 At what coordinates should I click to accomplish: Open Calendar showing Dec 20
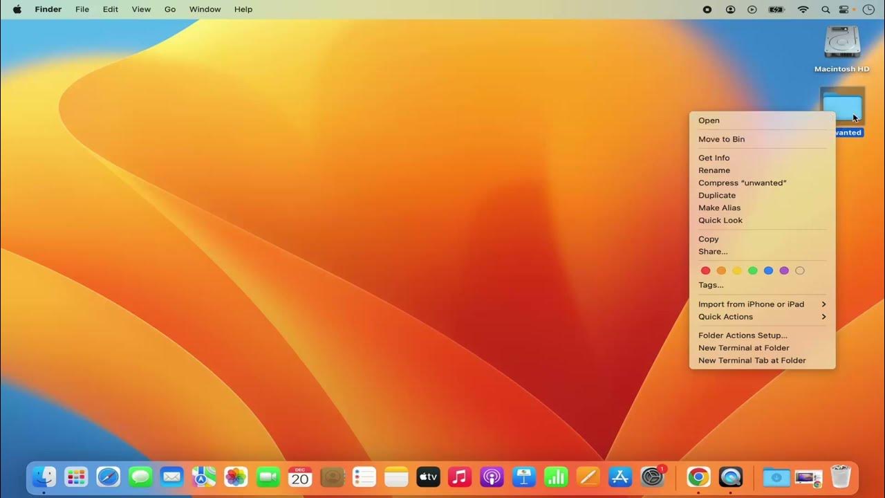(300, 477)
